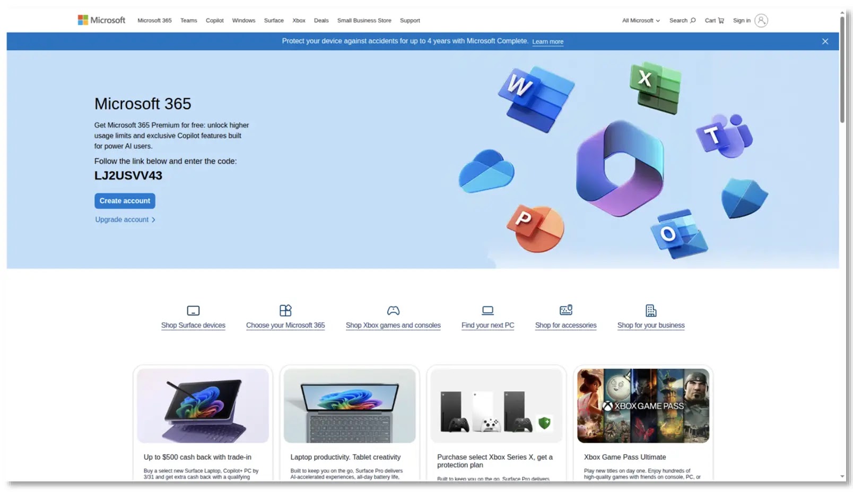The height and width of the screenshot is (492, 853).
Task: Click the Defender shield icon in hero
Action: click(744, 198)
